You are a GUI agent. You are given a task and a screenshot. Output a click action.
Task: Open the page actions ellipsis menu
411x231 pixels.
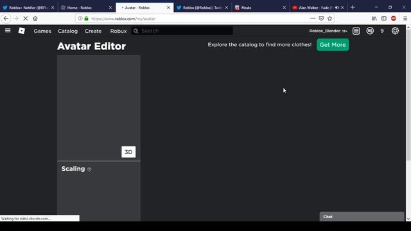[313, 19]
